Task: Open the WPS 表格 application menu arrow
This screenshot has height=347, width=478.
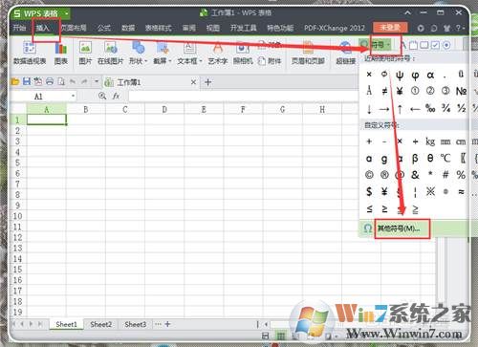Action: (x=66, y=13)
